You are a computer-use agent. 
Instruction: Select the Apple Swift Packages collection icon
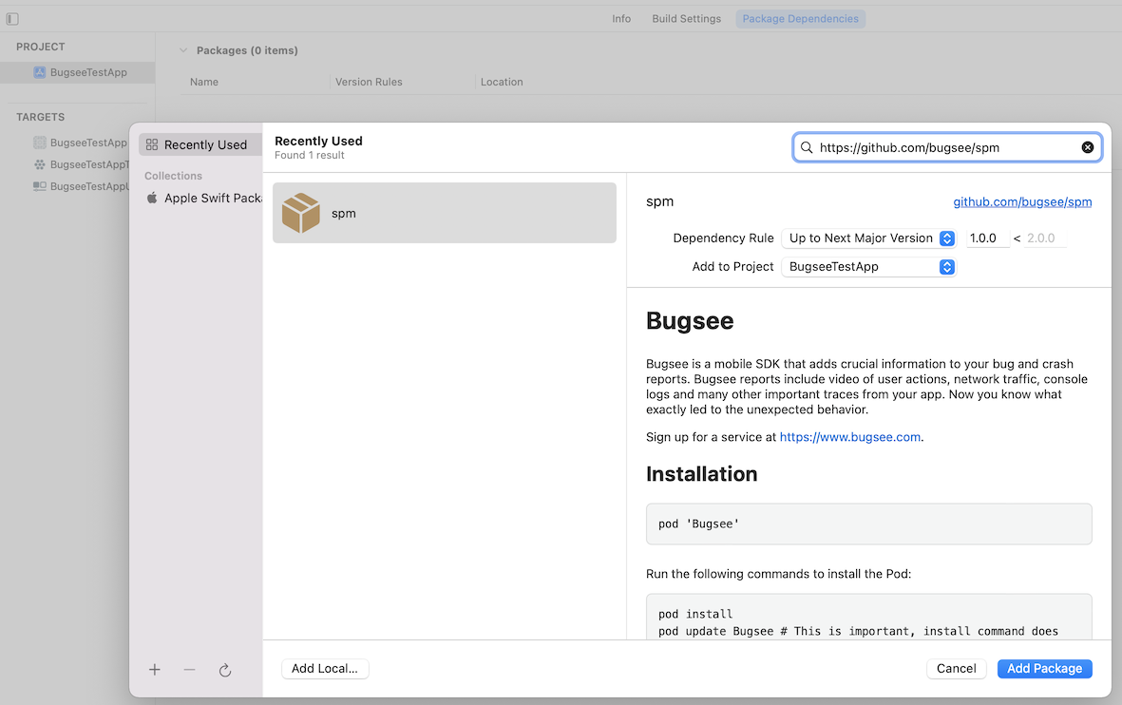150,199
